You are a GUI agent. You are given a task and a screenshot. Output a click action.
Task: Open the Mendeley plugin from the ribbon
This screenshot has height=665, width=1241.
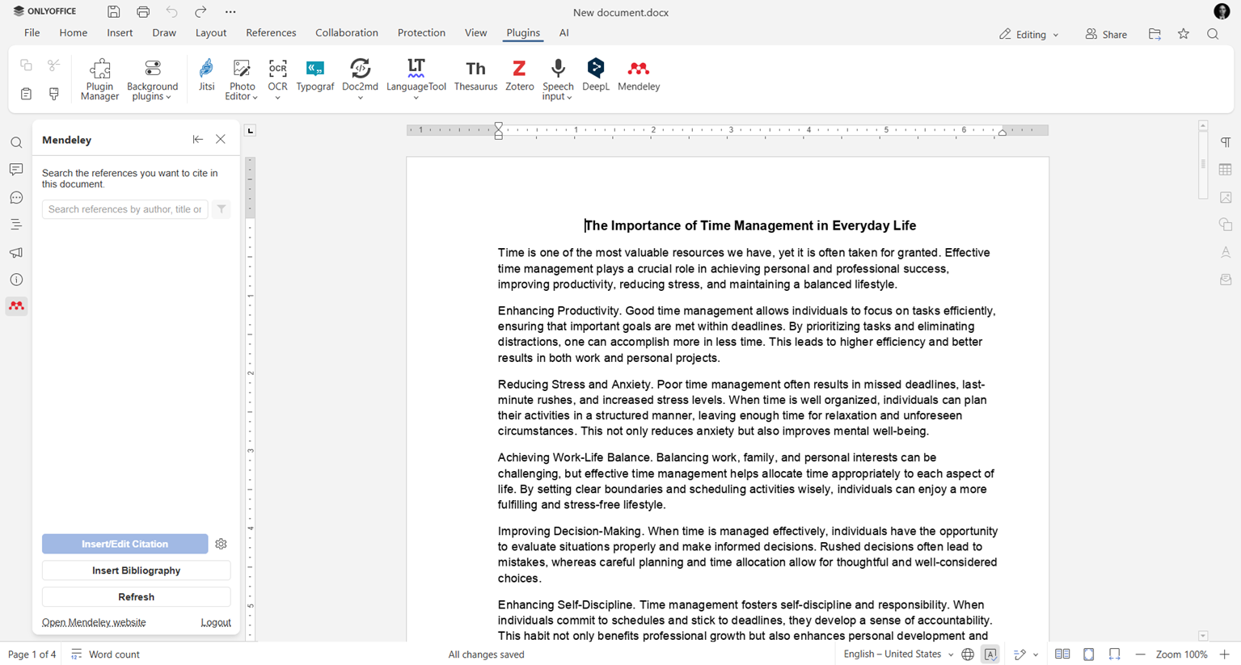pyautogui.click(x=639, y=75)
